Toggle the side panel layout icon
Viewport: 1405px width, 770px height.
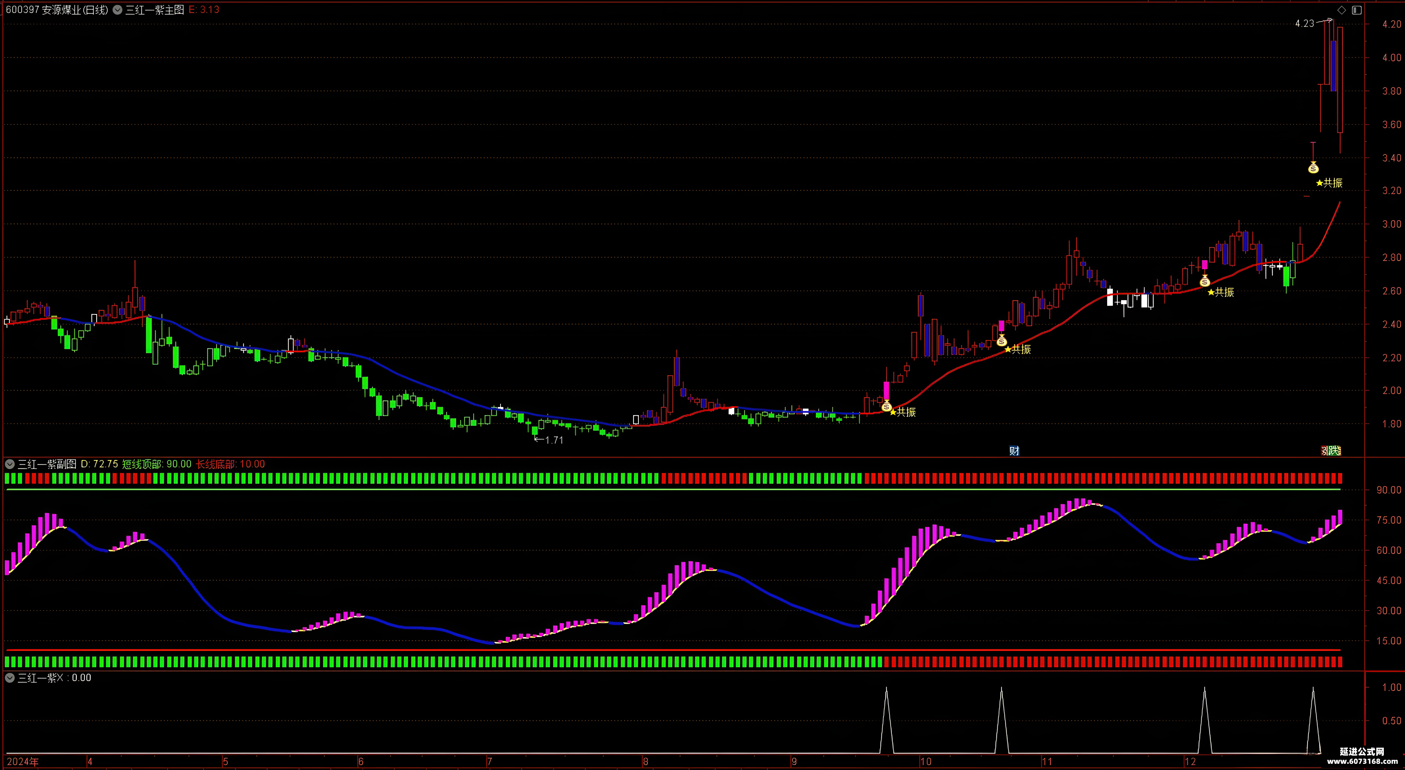(x=1356, y=10)
